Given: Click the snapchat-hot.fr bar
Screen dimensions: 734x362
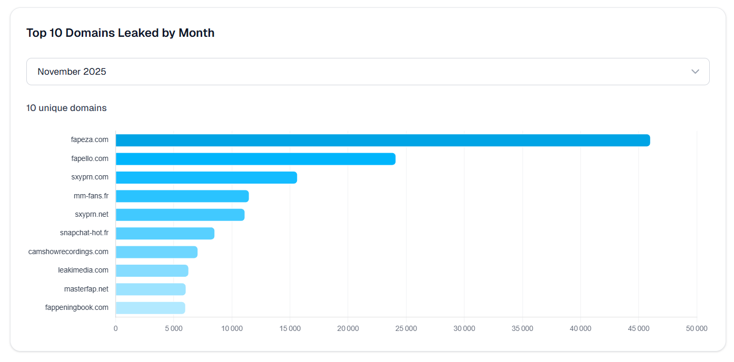Looking at the screenshot, I should pos(163,233).
